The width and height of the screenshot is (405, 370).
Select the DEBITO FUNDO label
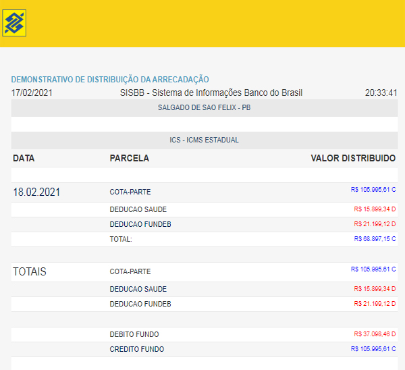[x=134, y=334]
